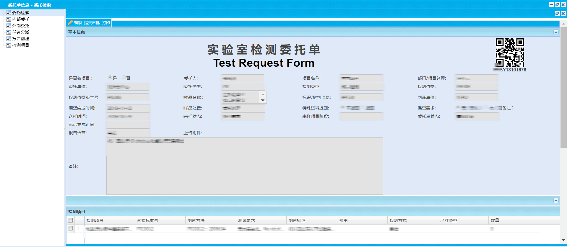The height and width of the screenshot is (247, 567).
Task: Click the 备注 text area
Action: tap(244, 166)
